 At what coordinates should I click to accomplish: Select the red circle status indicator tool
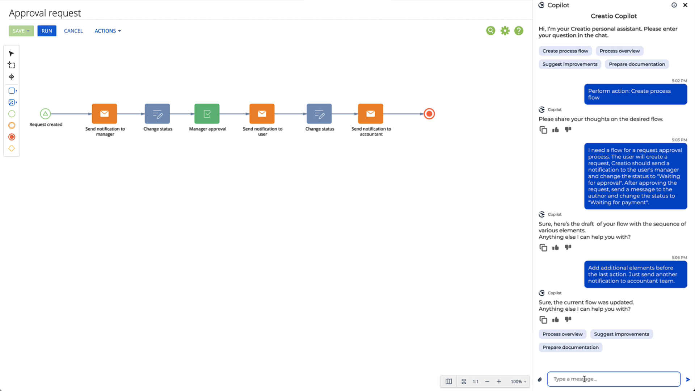pyautogui.click(x=12, y=137)
